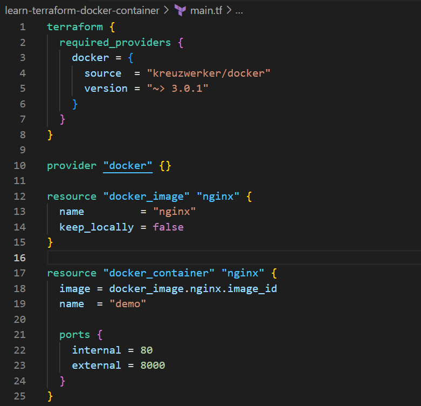
Task: Click line number 10 in gutter
Action: (x=20, y=166)
